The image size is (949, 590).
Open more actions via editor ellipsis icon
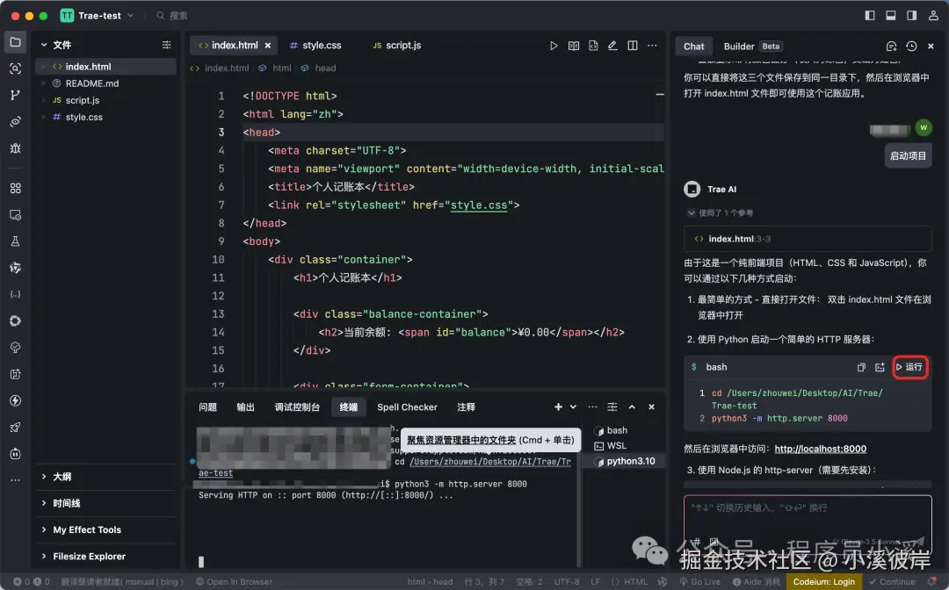tap(651, 46)
